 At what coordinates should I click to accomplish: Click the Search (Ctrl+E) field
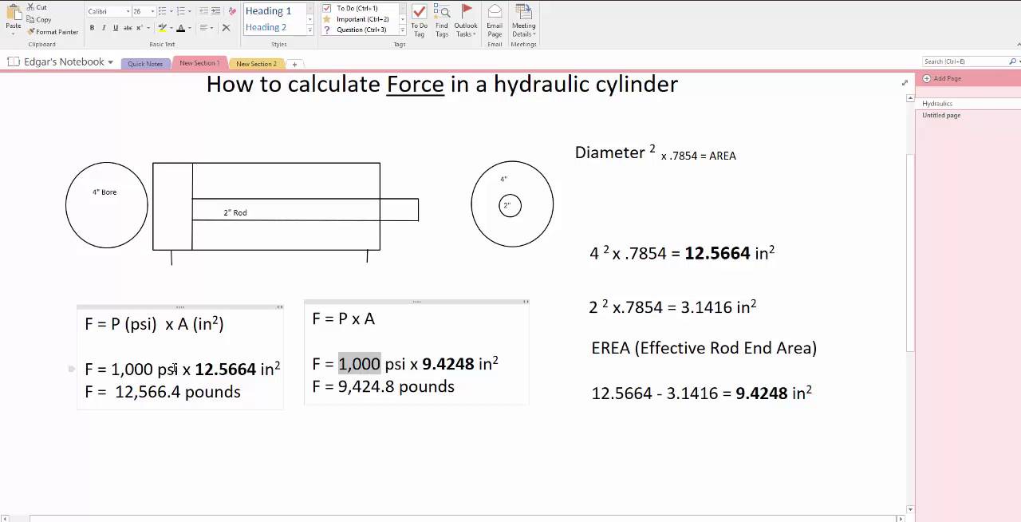click(965, 61)
